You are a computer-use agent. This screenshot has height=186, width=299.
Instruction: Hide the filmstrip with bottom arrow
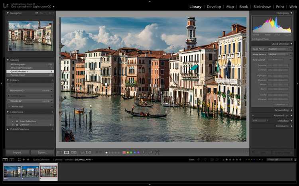coord(149,184)
